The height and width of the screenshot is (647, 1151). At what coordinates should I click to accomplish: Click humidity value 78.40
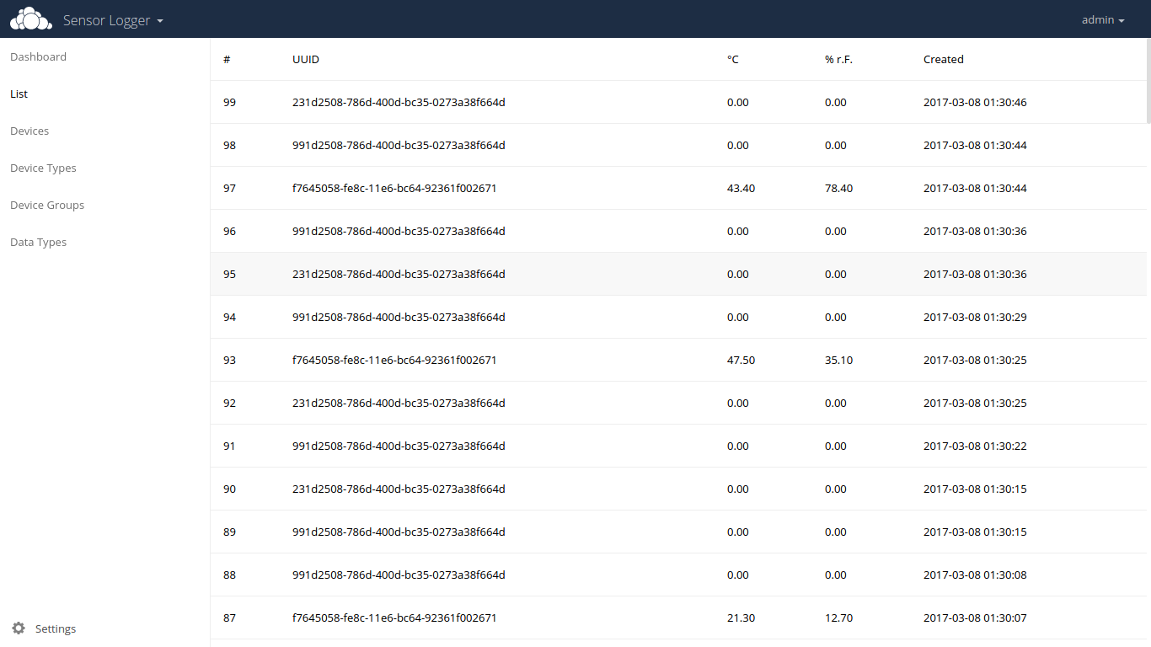click(839, 189)
